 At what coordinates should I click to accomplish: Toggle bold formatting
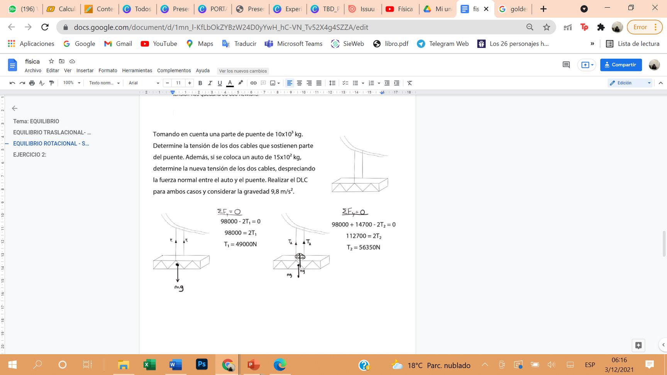(200, 83)
